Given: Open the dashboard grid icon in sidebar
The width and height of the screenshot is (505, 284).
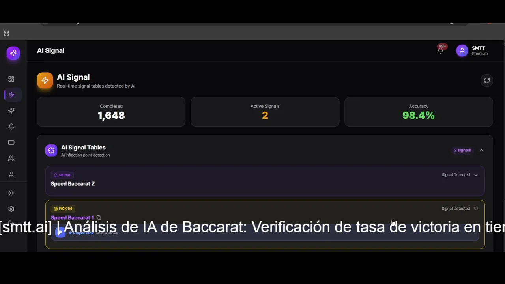Looking at the screenshot, I should [11, 79].
